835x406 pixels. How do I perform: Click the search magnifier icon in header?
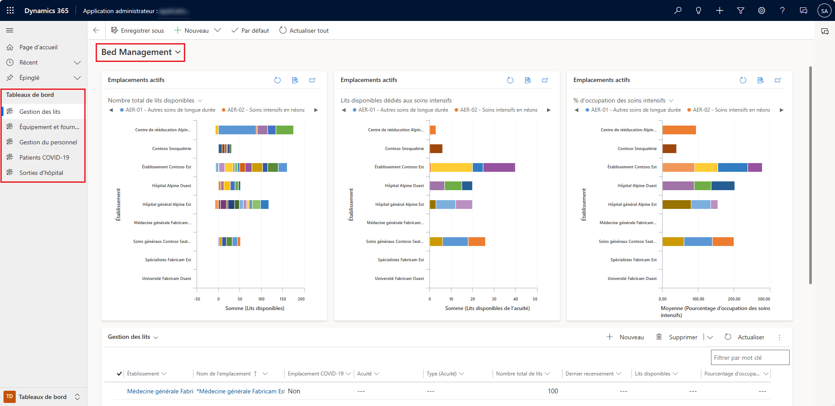coord(678,10)
